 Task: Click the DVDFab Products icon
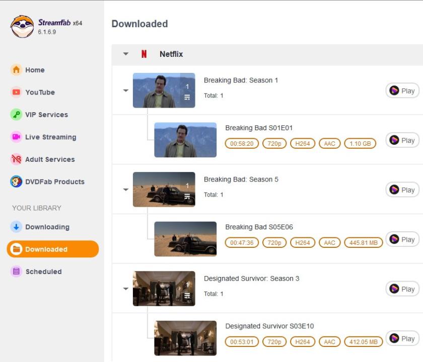17,182
